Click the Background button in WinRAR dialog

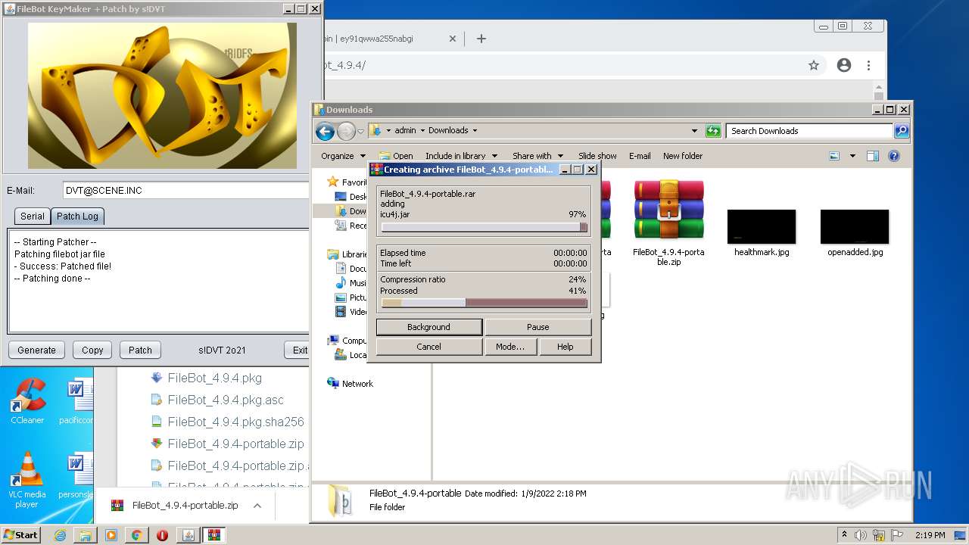(428, 327)
